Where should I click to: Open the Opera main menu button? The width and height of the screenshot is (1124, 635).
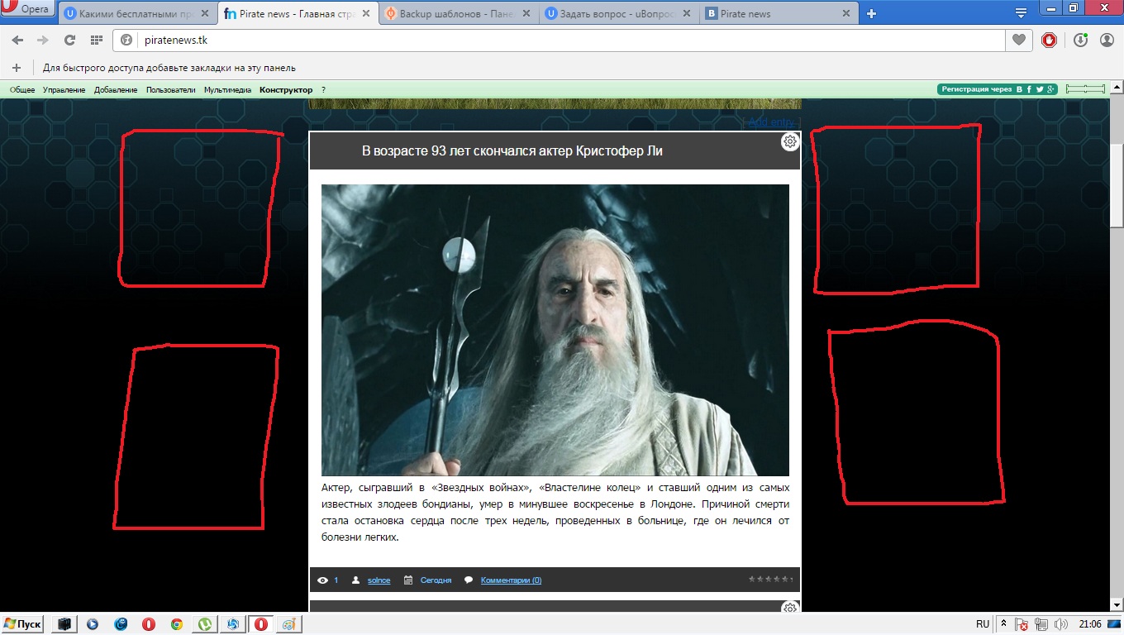point(27,9)
